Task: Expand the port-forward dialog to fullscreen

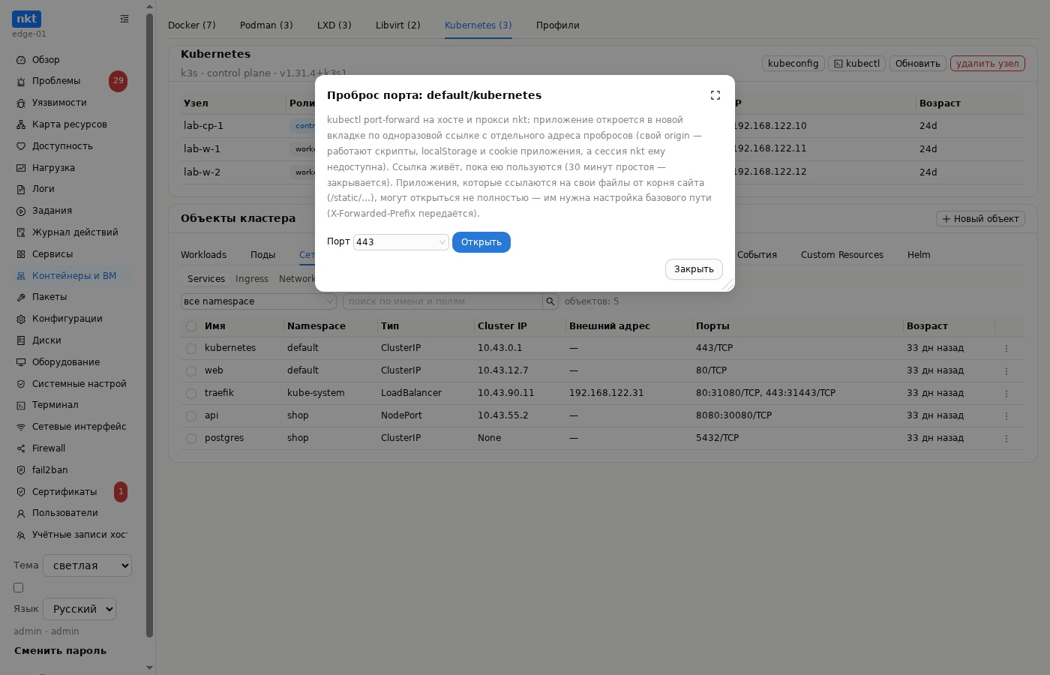Action: click(715, 95)
